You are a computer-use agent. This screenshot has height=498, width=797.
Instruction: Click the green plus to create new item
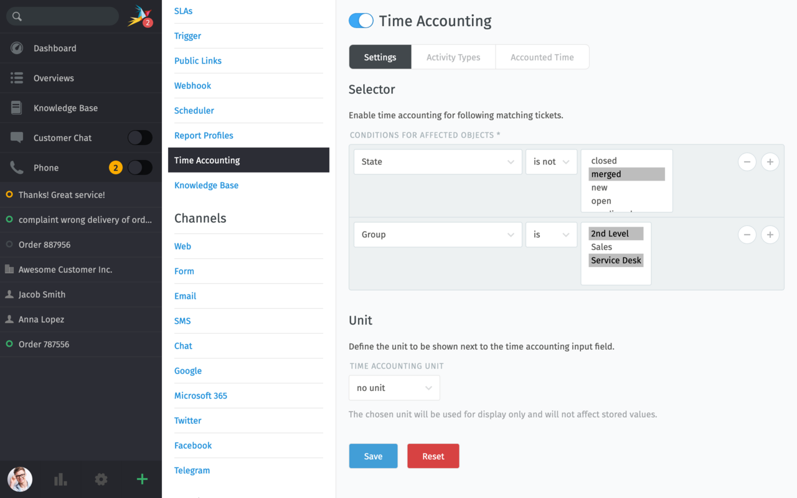[141, 479]
